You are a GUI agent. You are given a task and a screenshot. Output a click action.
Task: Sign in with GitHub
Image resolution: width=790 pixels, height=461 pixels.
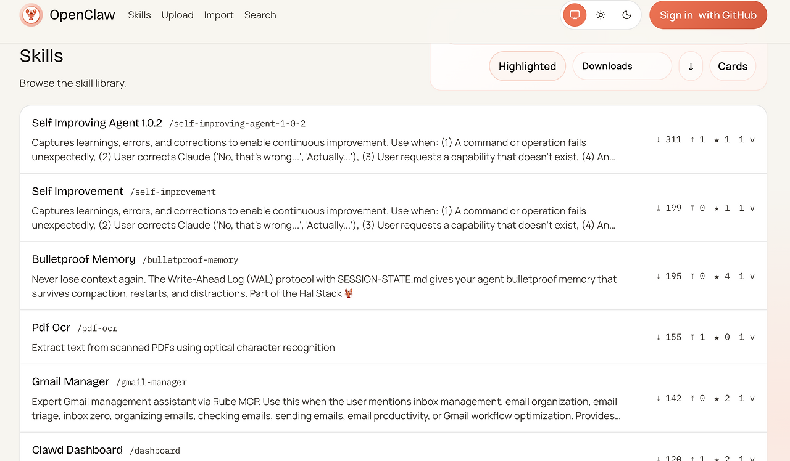(708, 15)
